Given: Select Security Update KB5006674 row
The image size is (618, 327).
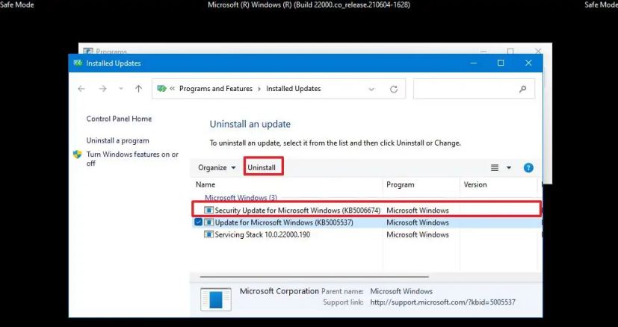Looking at the screenshot, I should pos(367,210).
